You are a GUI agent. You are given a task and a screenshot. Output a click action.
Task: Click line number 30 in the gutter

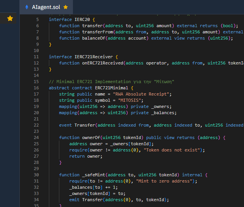(36, 175)
